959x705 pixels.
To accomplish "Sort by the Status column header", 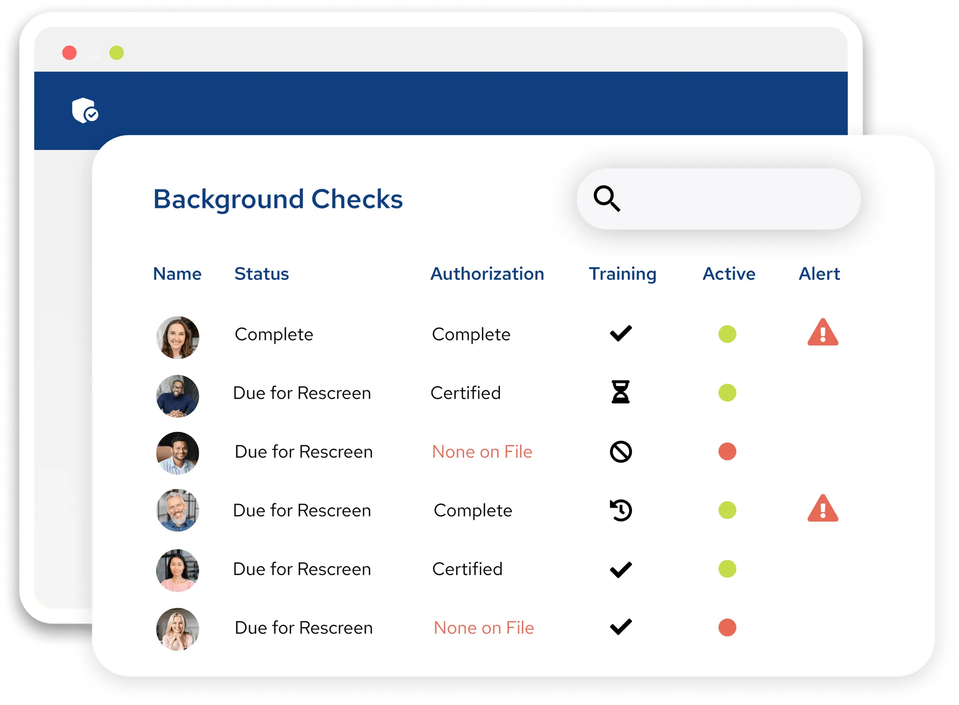I will tap(261, 274).
